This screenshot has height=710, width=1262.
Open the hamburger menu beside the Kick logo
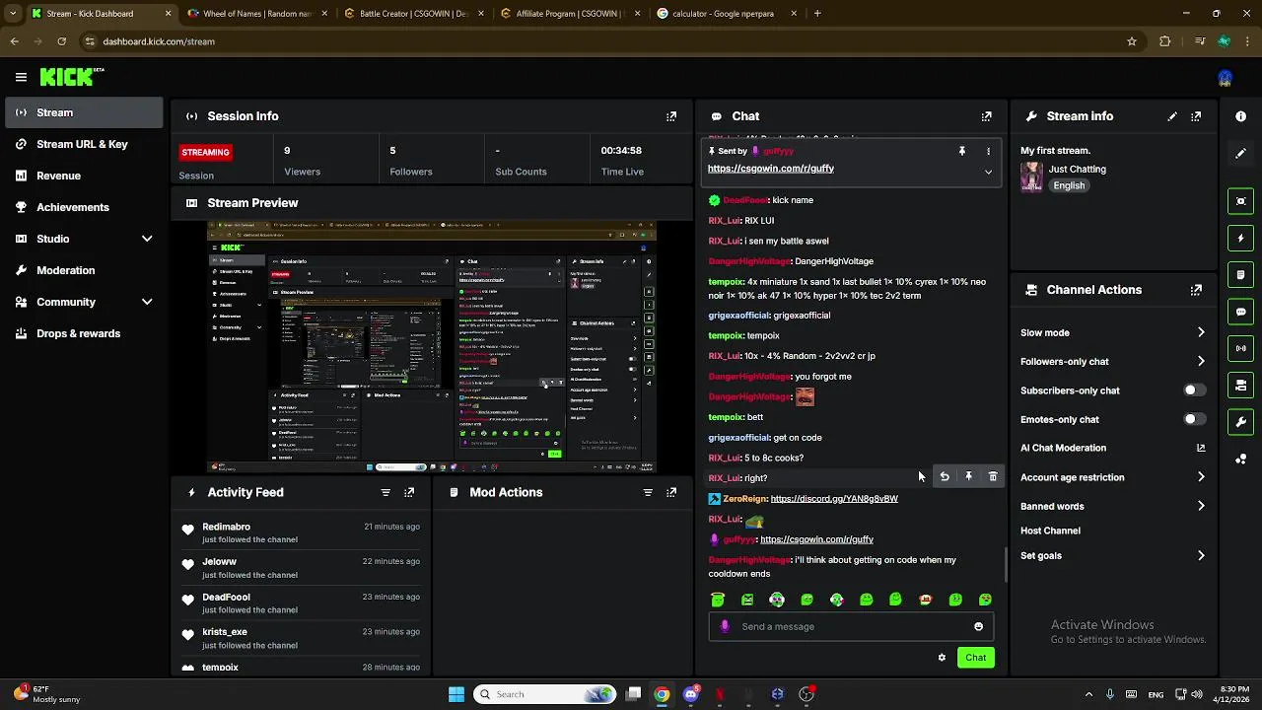(21, 77)
